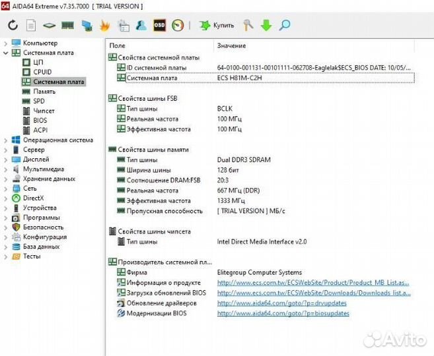The width and height of the screenshot is (434, 356).
Task: Select highlighted Системная плата child item
Action: coord(54,82)
